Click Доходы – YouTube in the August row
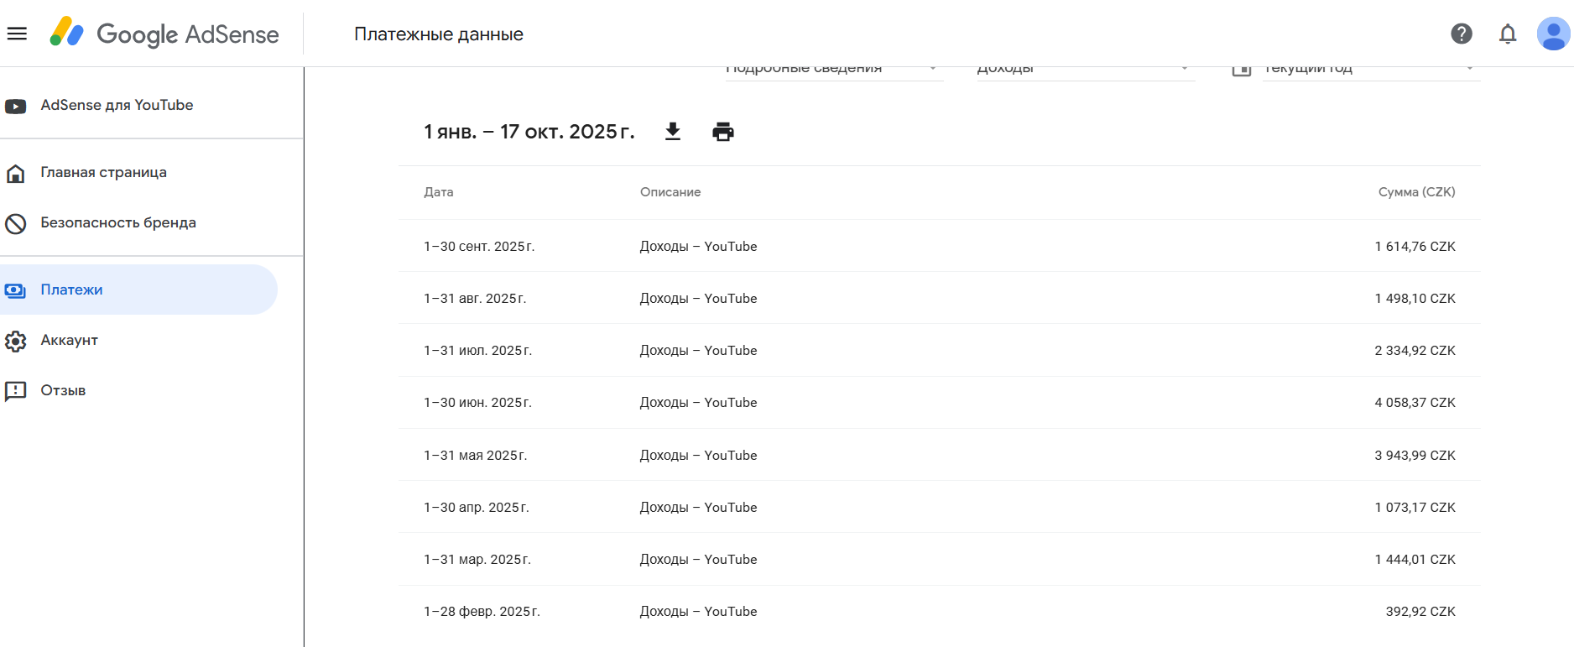Image resolution: width=1574 pixels, height=647 pixels. [x=698, y=299]
